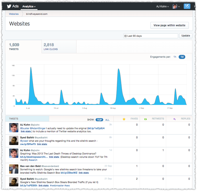Screen dimensions: 197x191
Task: Click the FAVES star icon
Action: pos(124,119)
